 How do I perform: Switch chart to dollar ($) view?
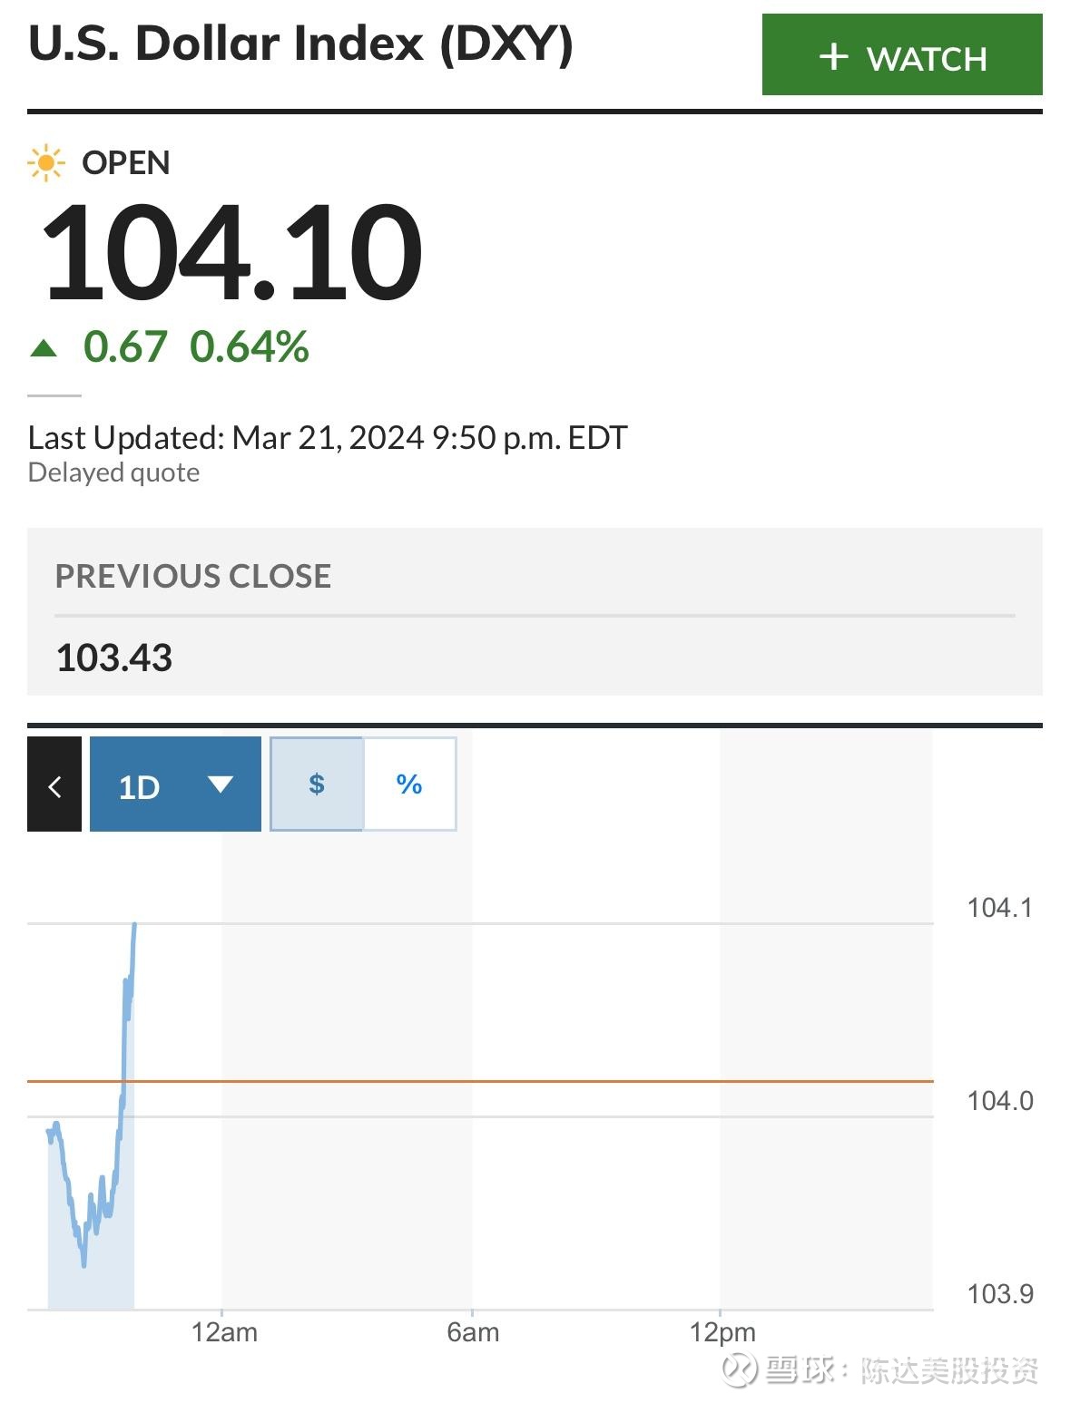(317, 784)
